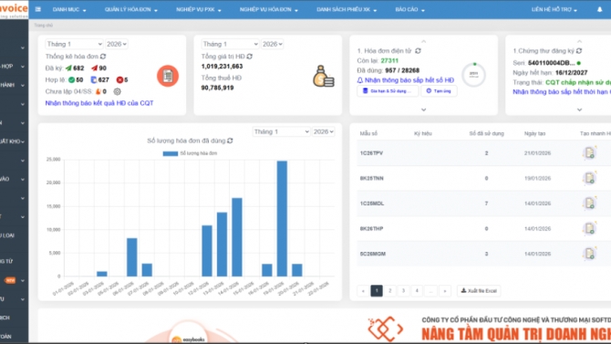This screenshot has height=344, width=611.
Task: Expand down chevron on Chứng thư đăng ký card
Action: [579, 110]
